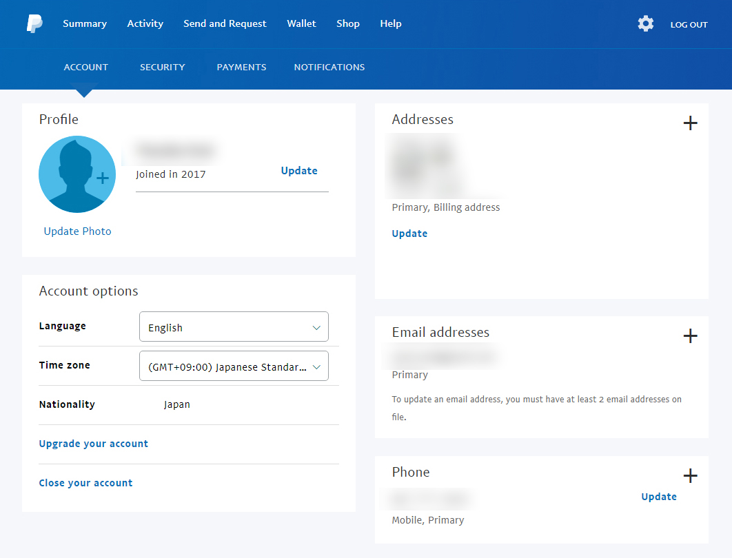This screenshot has height=558, width=732.
Task: Switch to the Security tab
Action: point(162,67)
